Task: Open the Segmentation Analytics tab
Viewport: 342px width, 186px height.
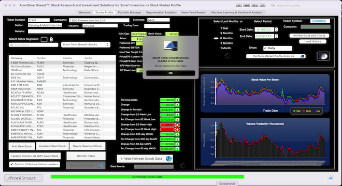Action: 161,12
